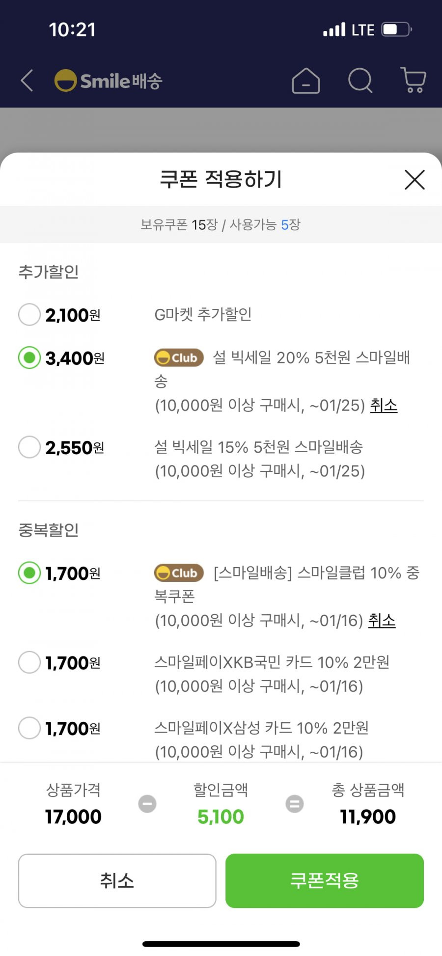Select the 2,550원 설 빅세일 15% radio
The height and width of the screenshot is (956, 442).
point(29,447)
